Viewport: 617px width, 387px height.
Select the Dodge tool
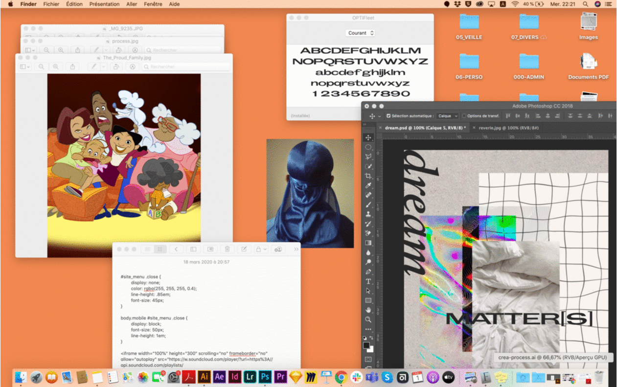point(368,262)
